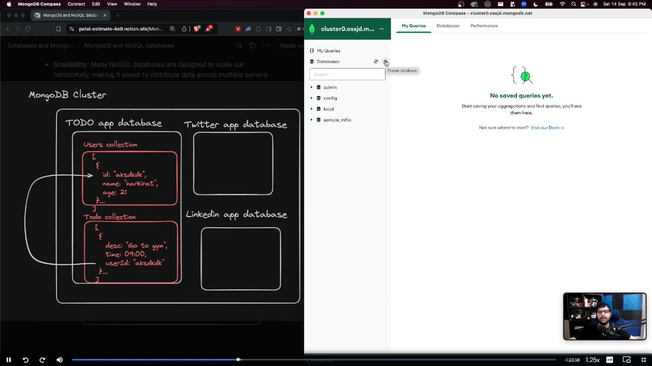Duplicate the Notion page icon
652x366 pixels.
click(x=252, y=46)
